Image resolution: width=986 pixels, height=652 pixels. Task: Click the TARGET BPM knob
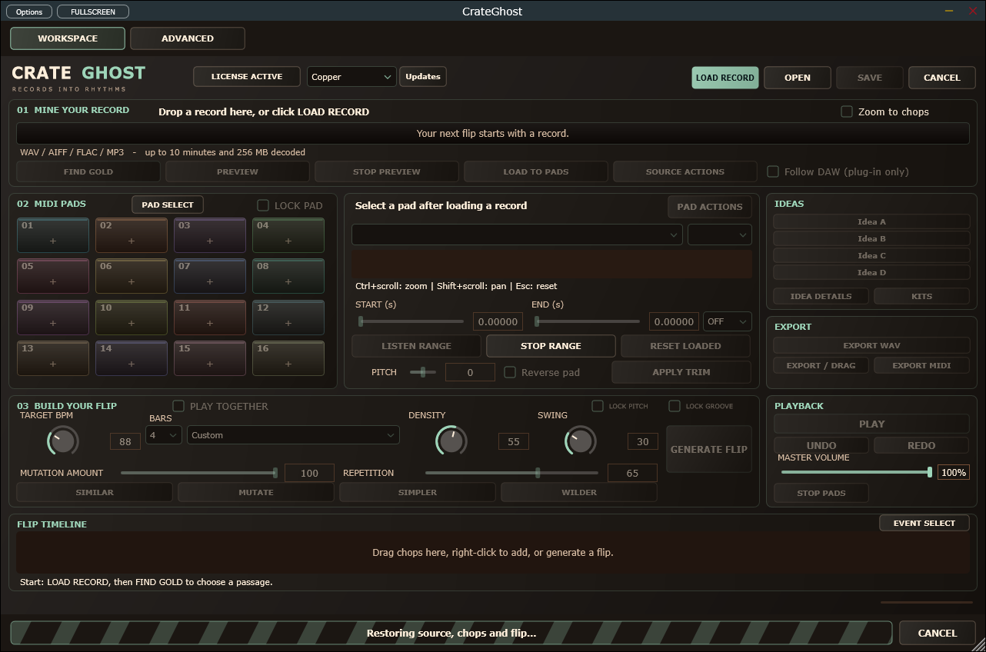[x=63, y=441]
